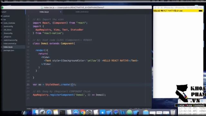
Task: Open Terminal from the dock
Action: click(x=62, y=112)
